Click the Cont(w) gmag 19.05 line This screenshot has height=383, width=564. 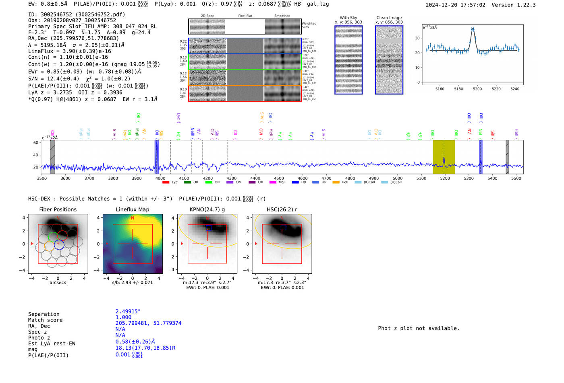[94, 64]
